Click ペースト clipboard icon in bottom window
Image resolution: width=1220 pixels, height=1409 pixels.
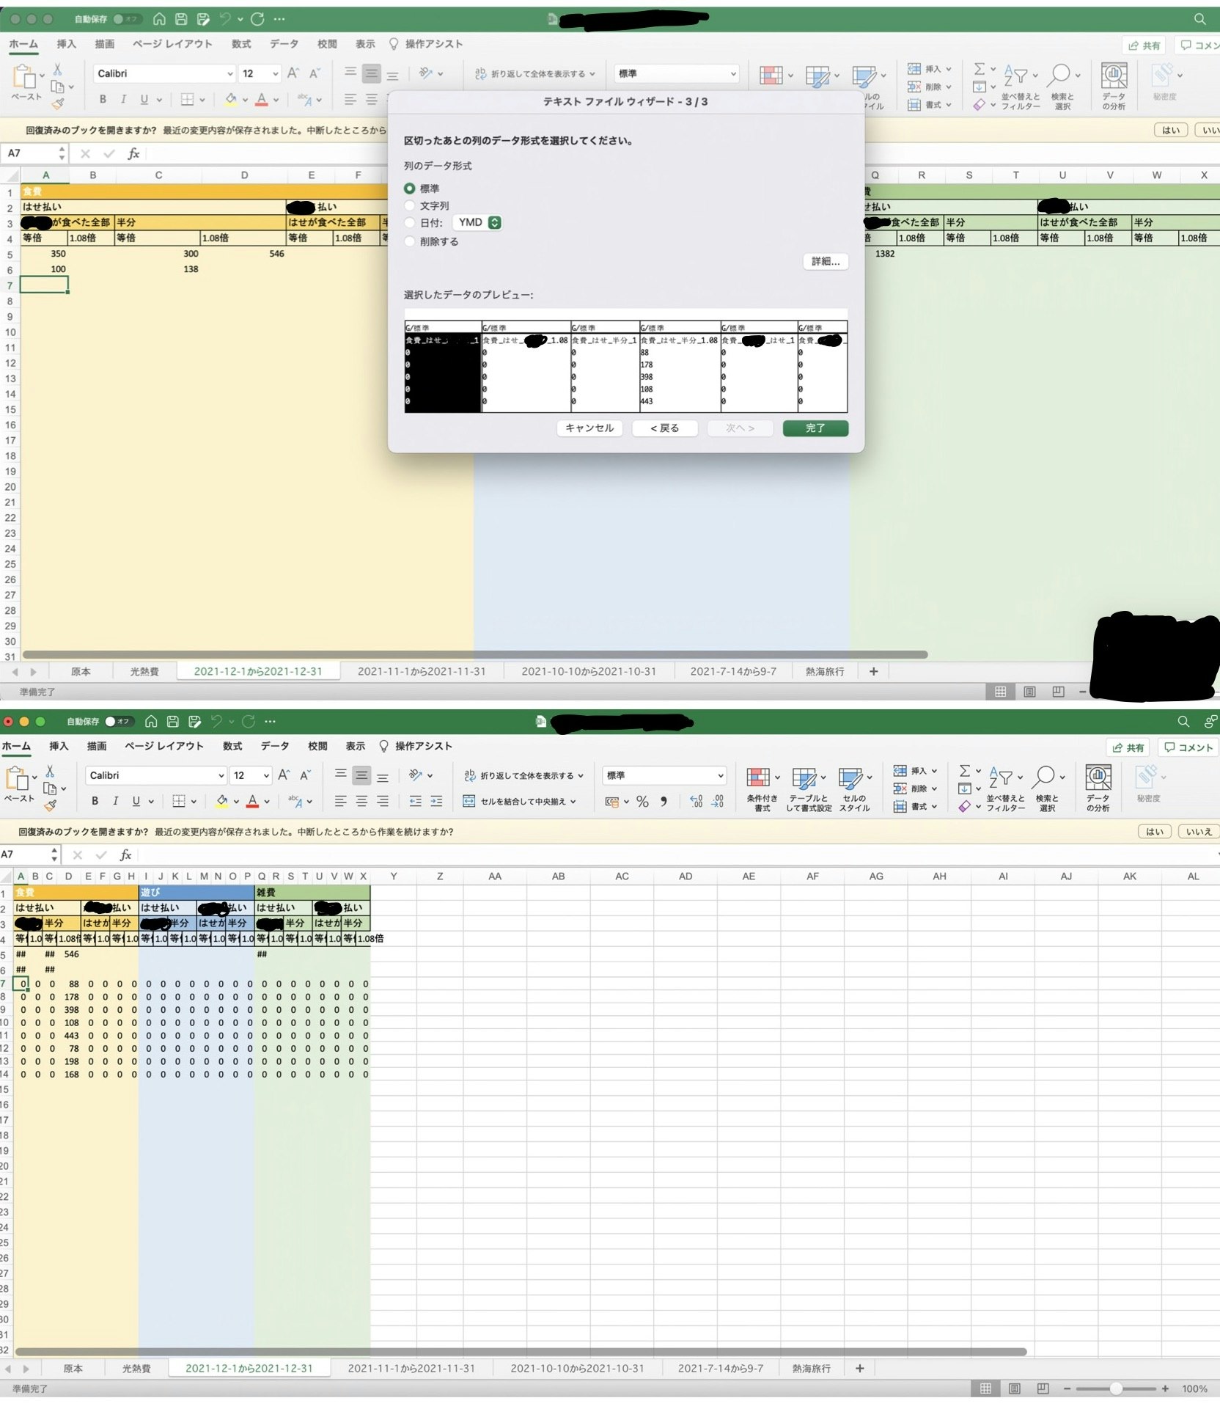17,779
